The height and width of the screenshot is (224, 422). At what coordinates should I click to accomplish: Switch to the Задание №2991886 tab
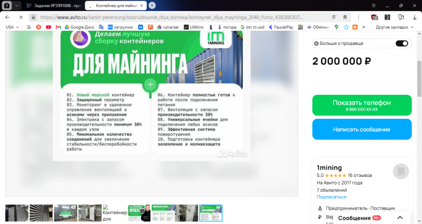[x=53, y=5]
